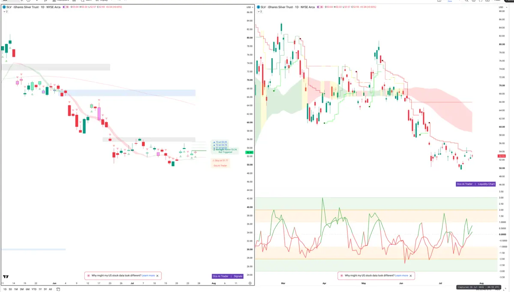Click Learn more link in left chart notice
This screenshot has width=514, height=292.
click(x=148, y=276)
